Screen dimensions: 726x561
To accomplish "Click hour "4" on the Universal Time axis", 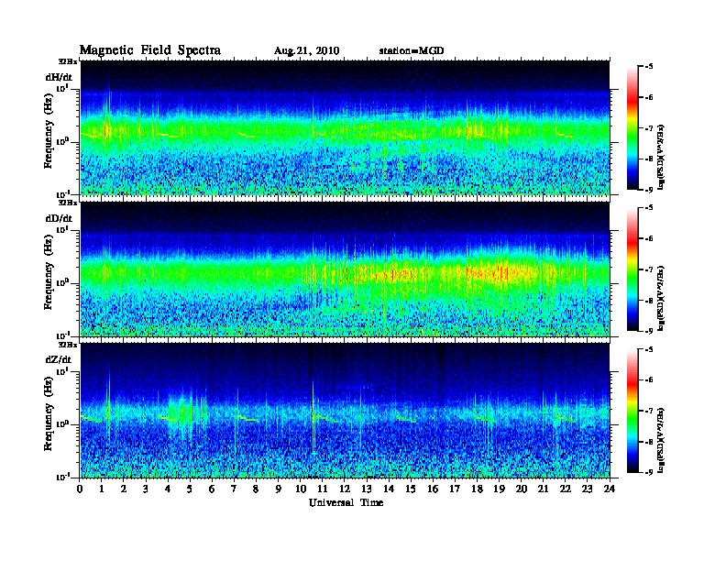I will (x=168, y=489).
